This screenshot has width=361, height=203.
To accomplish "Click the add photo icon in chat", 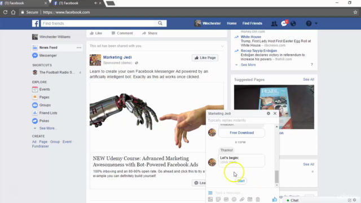I will (x=210, y=199).
